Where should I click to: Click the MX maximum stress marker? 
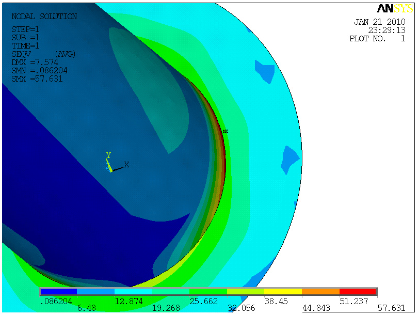tap(226, 131)
